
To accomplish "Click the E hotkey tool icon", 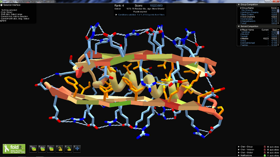I will (x=42, y=149).
